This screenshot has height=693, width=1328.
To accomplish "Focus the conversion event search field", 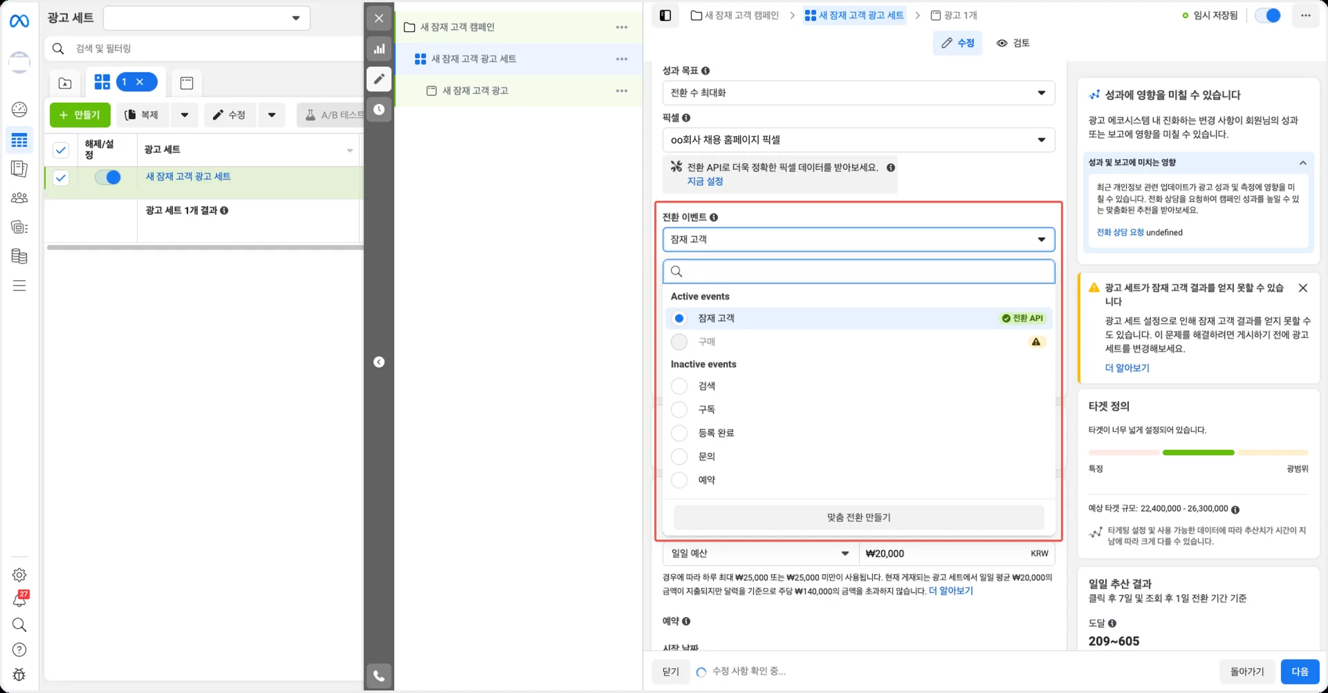I will (x=858, y=271).
